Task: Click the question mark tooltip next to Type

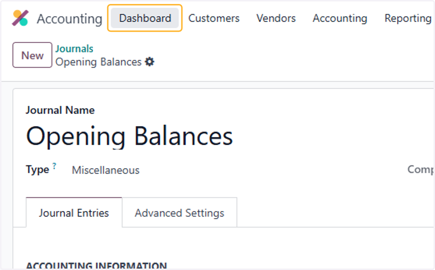Action: 54,166
